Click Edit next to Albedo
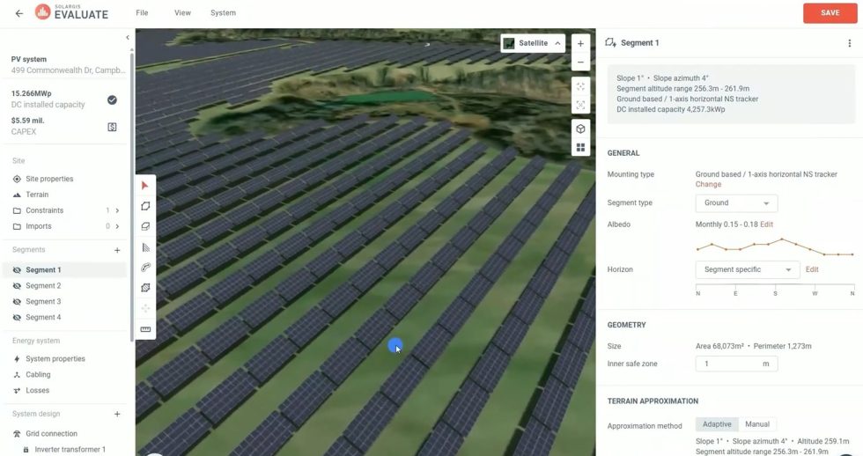 (767, 224)
